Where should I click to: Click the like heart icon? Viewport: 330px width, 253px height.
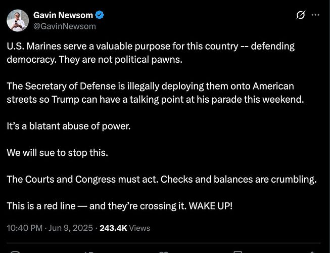164,252
